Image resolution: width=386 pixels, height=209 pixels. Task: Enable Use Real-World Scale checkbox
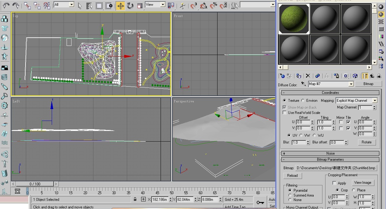click(284, 113)
